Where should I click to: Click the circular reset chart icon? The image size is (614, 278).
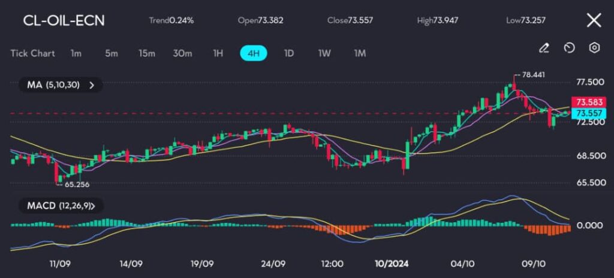click(570, 48)
